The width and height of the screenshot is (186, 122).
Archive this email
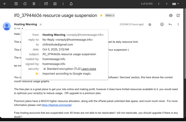(16, 4)
